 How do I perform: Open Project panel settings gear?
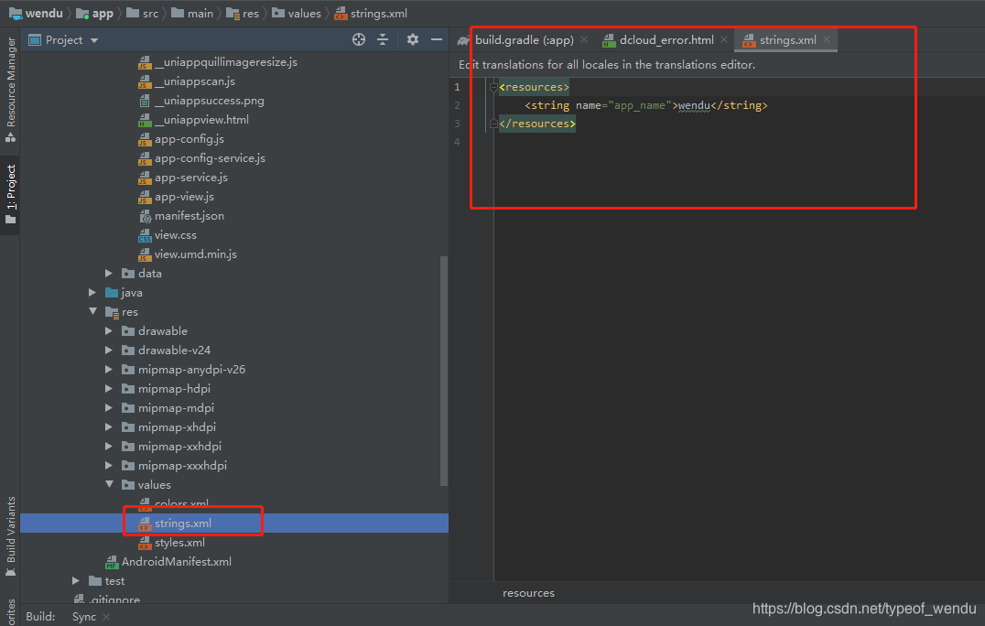pos(413,39)
